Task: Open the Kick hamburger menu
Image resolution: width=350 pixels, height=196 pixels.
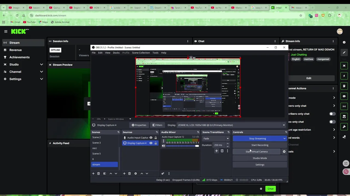Action: pyautogui.click(x=6, y=32)
